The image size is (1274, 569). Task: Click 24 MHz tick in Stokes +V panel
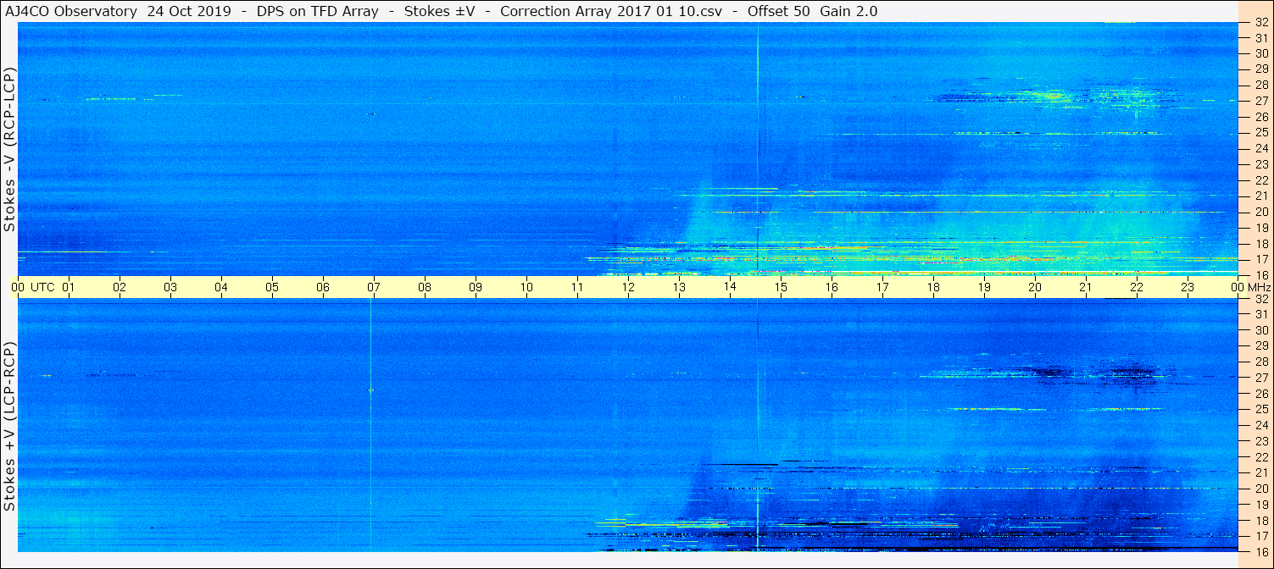point(1260,425)
